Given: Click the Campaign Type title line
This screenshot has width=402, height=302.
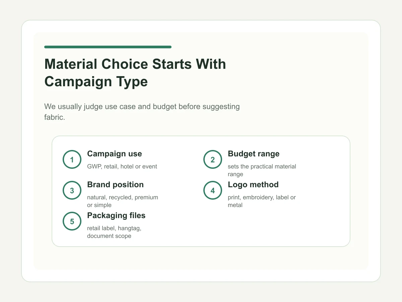Looking at the screenshot, I should 96,82.
